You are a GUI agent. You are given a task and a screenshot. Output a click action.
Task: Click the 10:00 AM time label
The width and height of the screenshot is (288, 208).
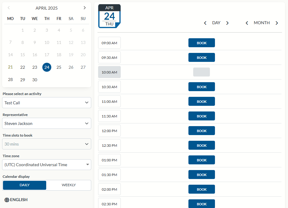click(x=109, y=72)
